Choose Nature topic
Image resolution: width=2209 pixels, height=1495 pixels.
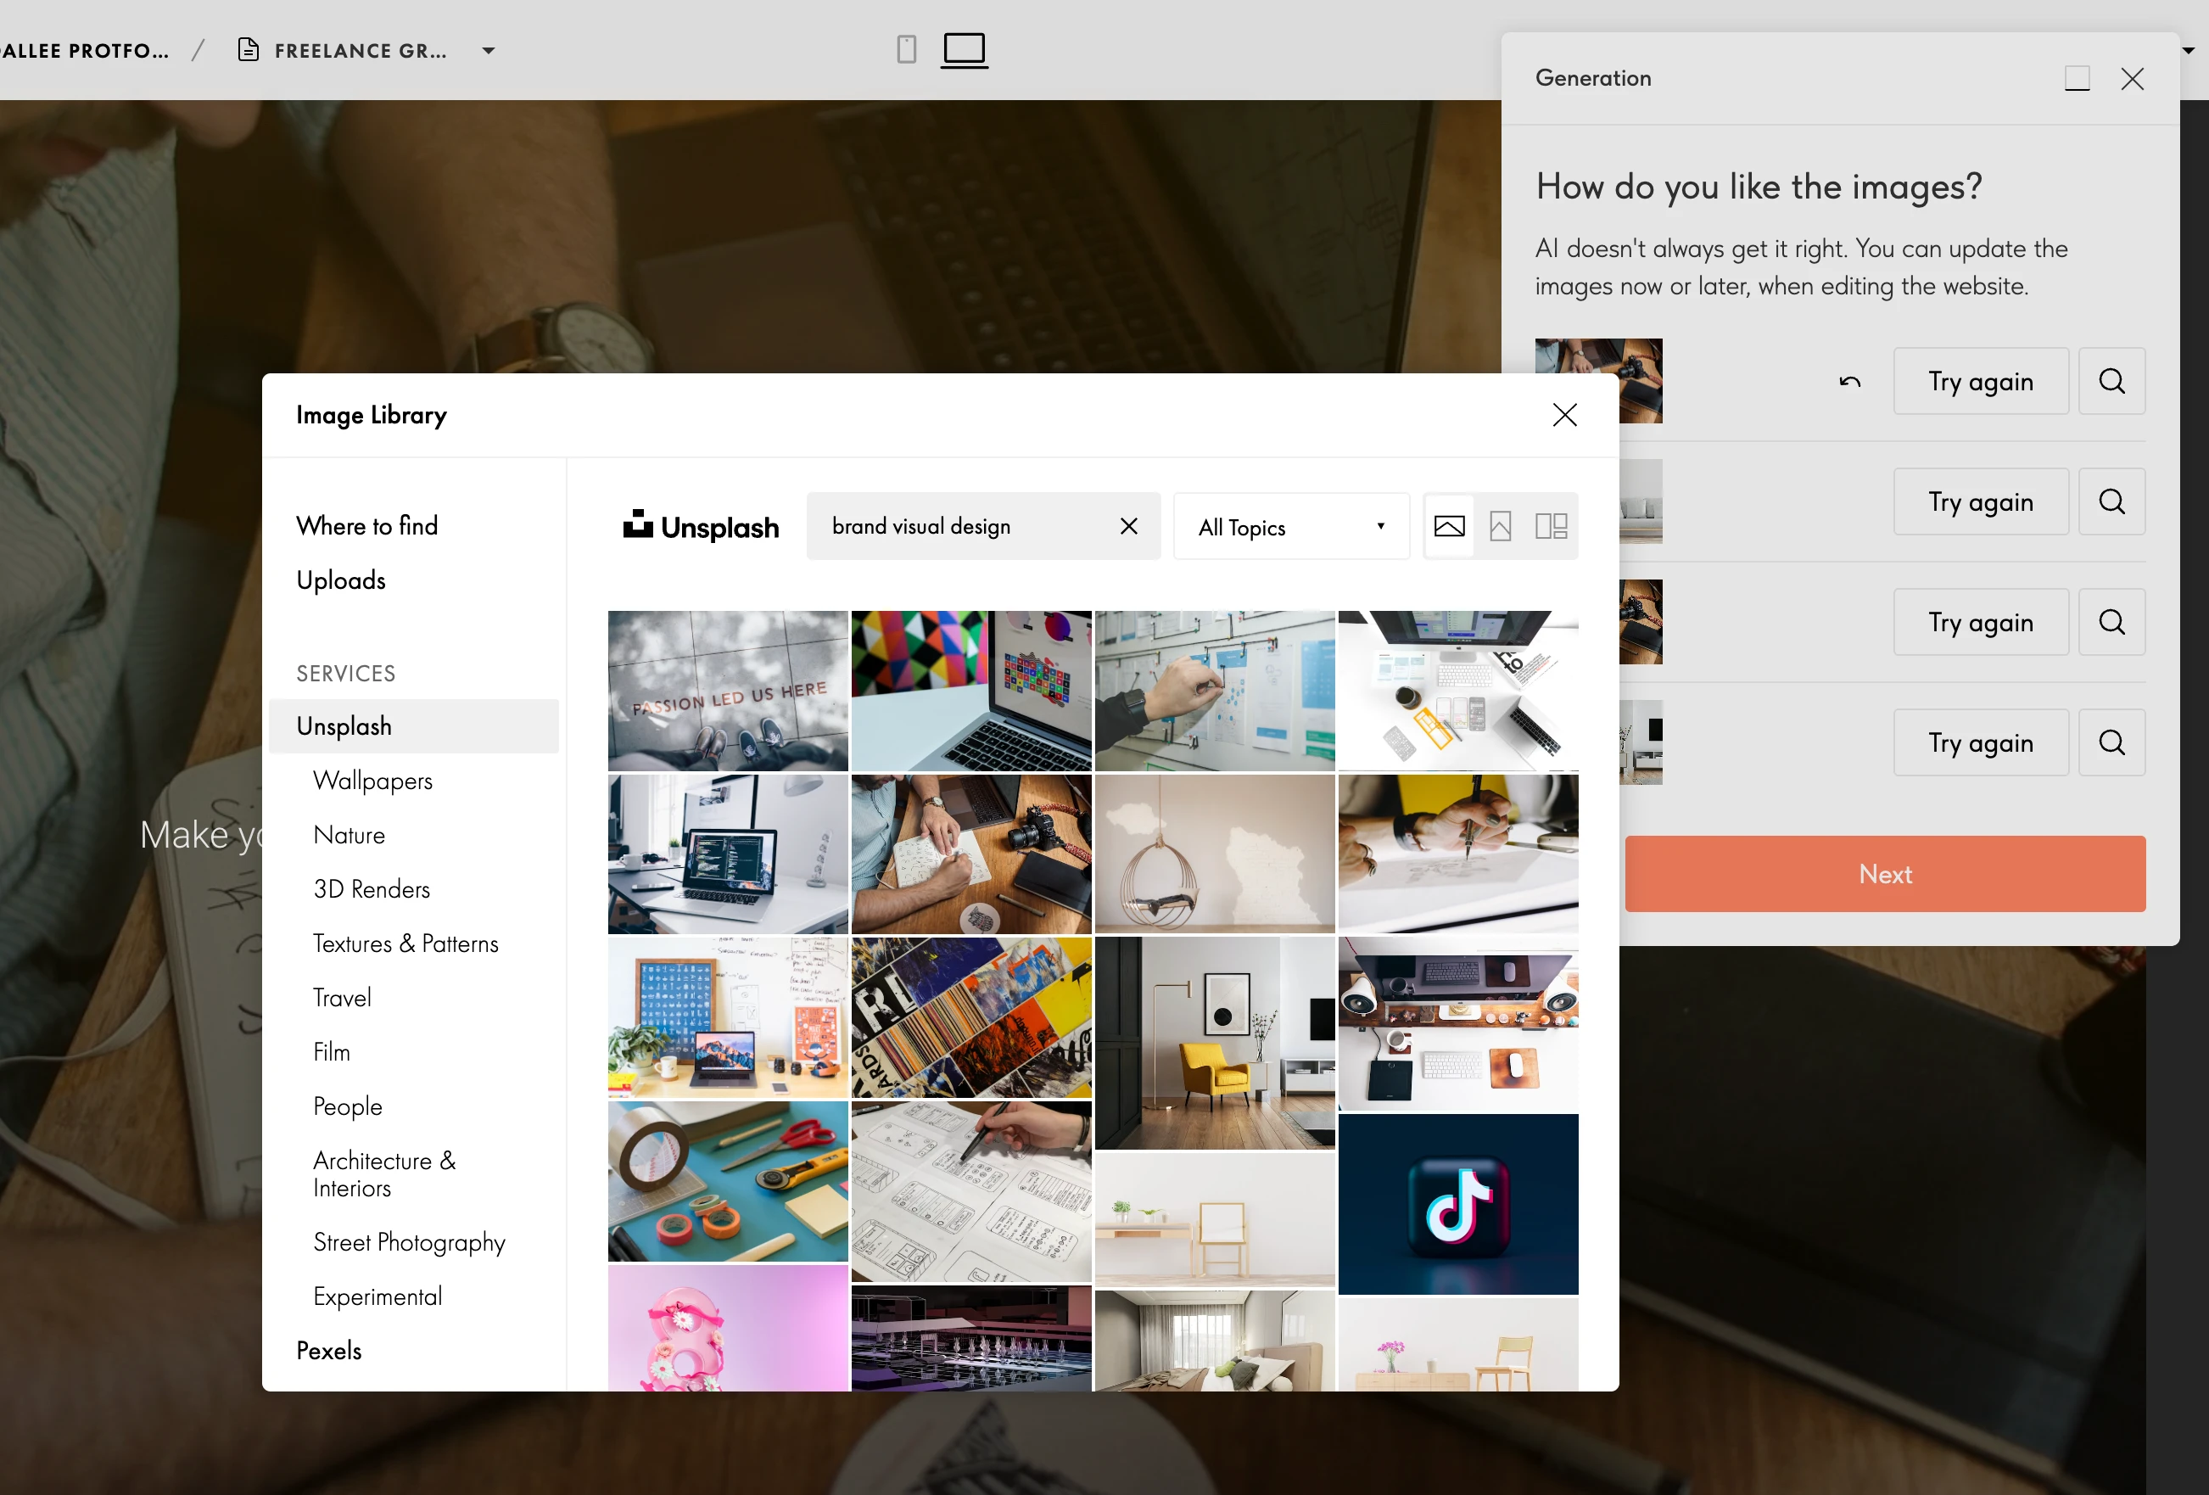tap(349, 836)
